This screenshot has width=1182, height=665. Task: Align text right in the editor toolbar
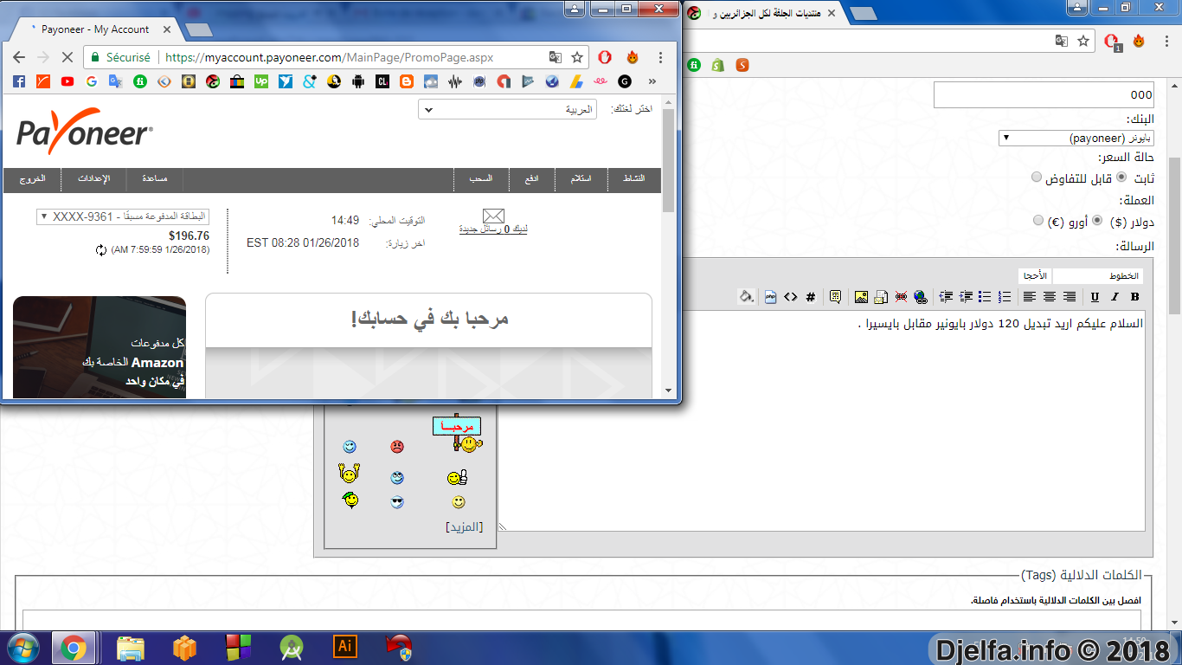(x=1070, y=297)
